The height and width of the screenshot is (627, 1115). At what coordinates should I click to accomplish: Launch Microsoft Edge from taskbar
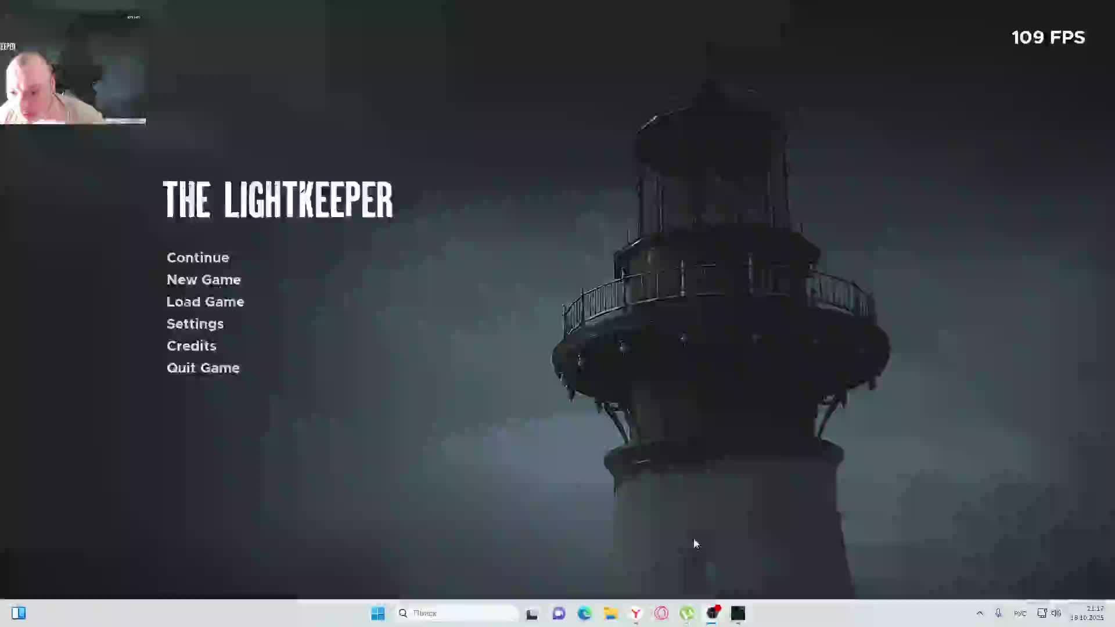584,613
